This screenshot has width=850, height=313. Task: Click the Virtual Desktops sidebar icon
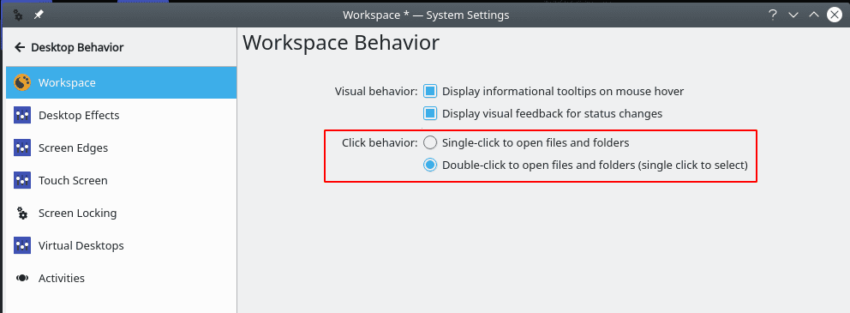[22, 245]
